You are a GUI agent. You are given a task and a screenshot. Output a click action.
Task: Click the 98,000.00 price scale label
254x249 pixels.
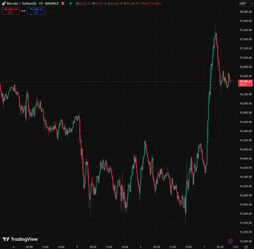(x=246, y=12)
